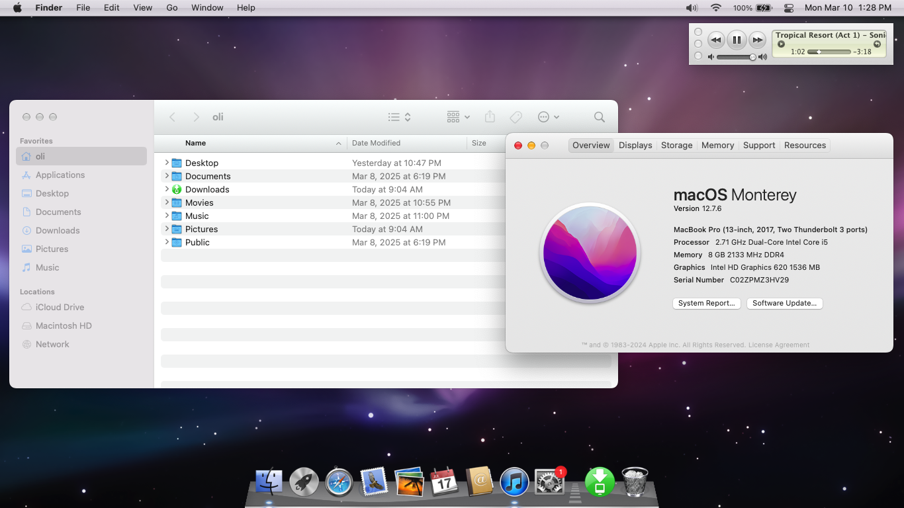Click the Finder search magnifier icon
This screenshot has height=508, width=904.
[x=600, y=117]
